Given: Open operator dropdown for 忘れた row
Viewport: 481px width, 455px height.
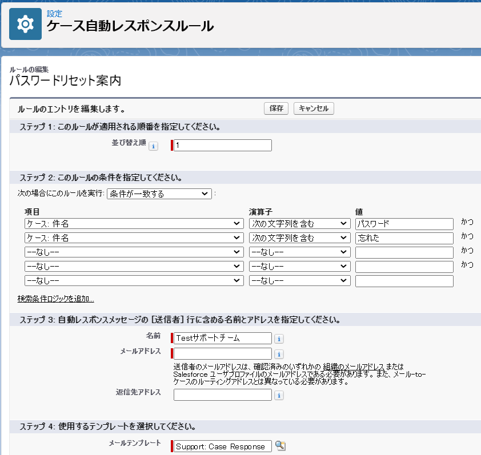Looking at the screenshot, I should (x=300, y=237).
